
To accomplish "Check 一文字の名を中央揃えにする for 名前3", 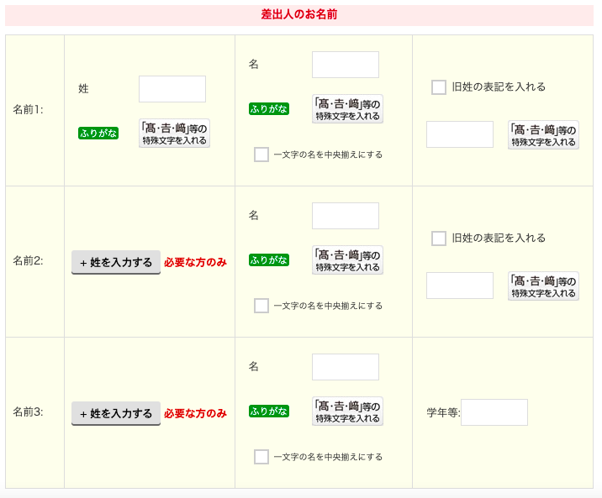I will (x=261, y=457).
